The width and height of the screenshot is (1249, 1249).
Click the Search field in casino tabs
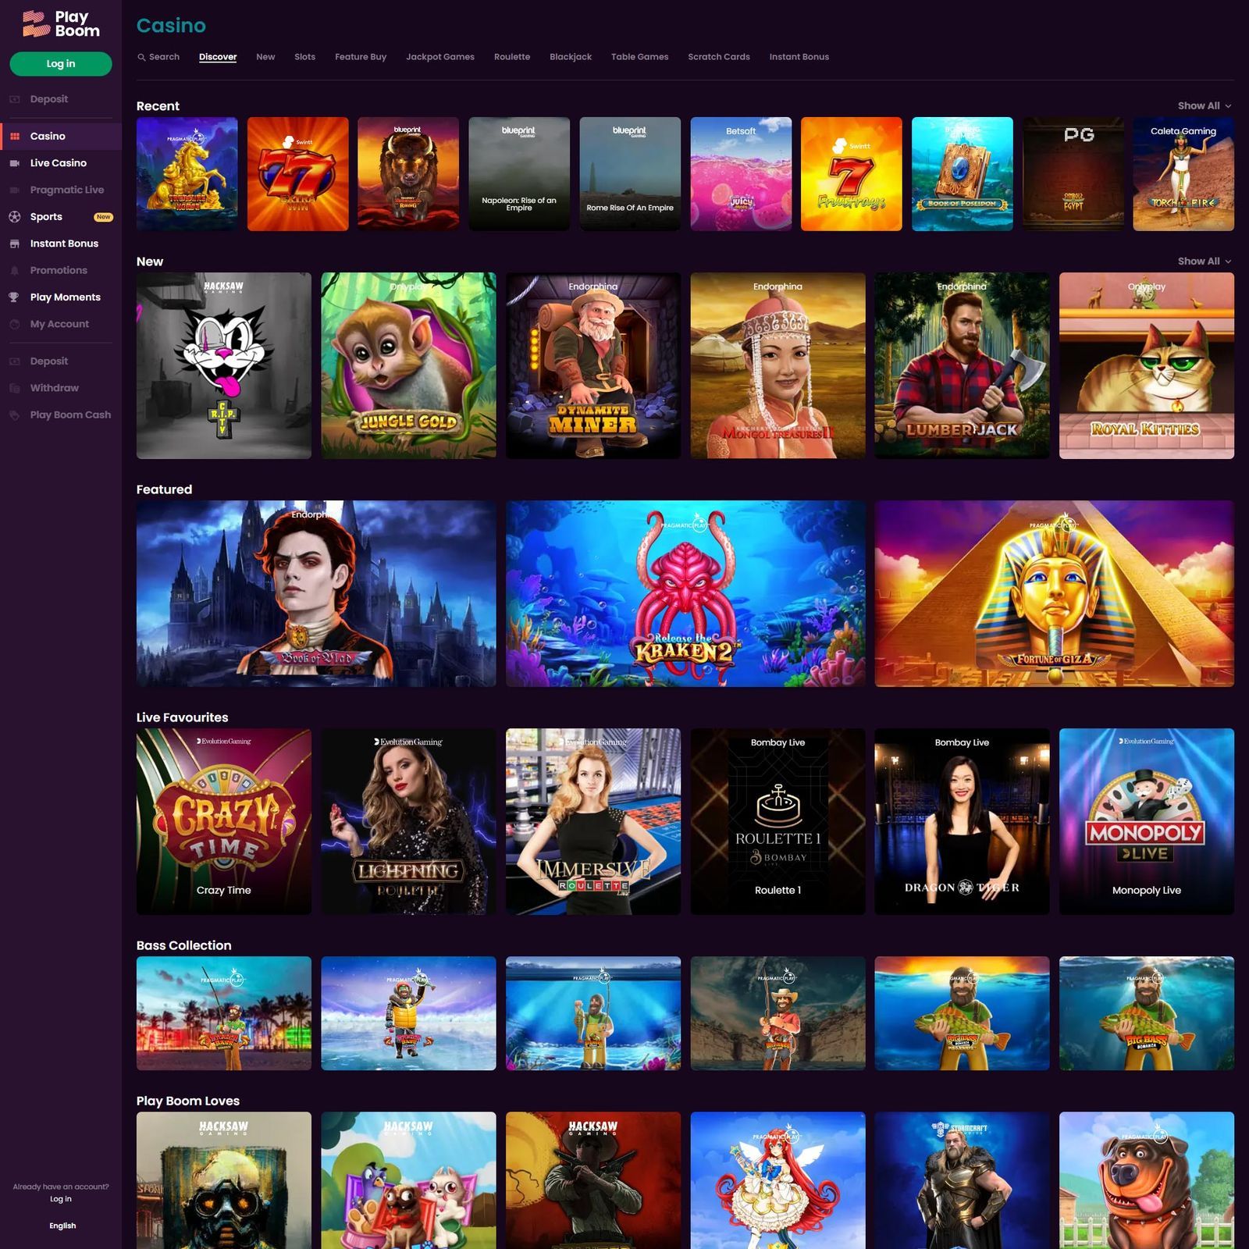pyautogui.click(x=158, y=57)
